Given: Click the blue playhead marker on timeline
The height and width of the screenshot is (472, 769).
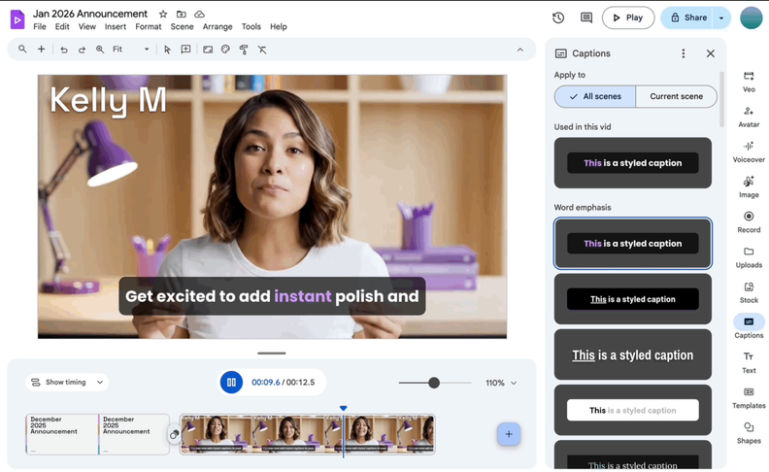Looking at the screenshot, I should tap(344, 408).
